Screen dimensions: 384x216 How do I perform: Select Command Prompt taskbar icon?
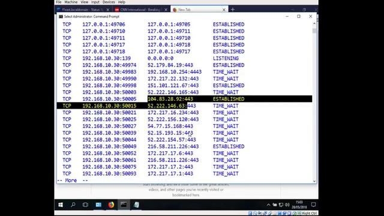pos(124,205)
